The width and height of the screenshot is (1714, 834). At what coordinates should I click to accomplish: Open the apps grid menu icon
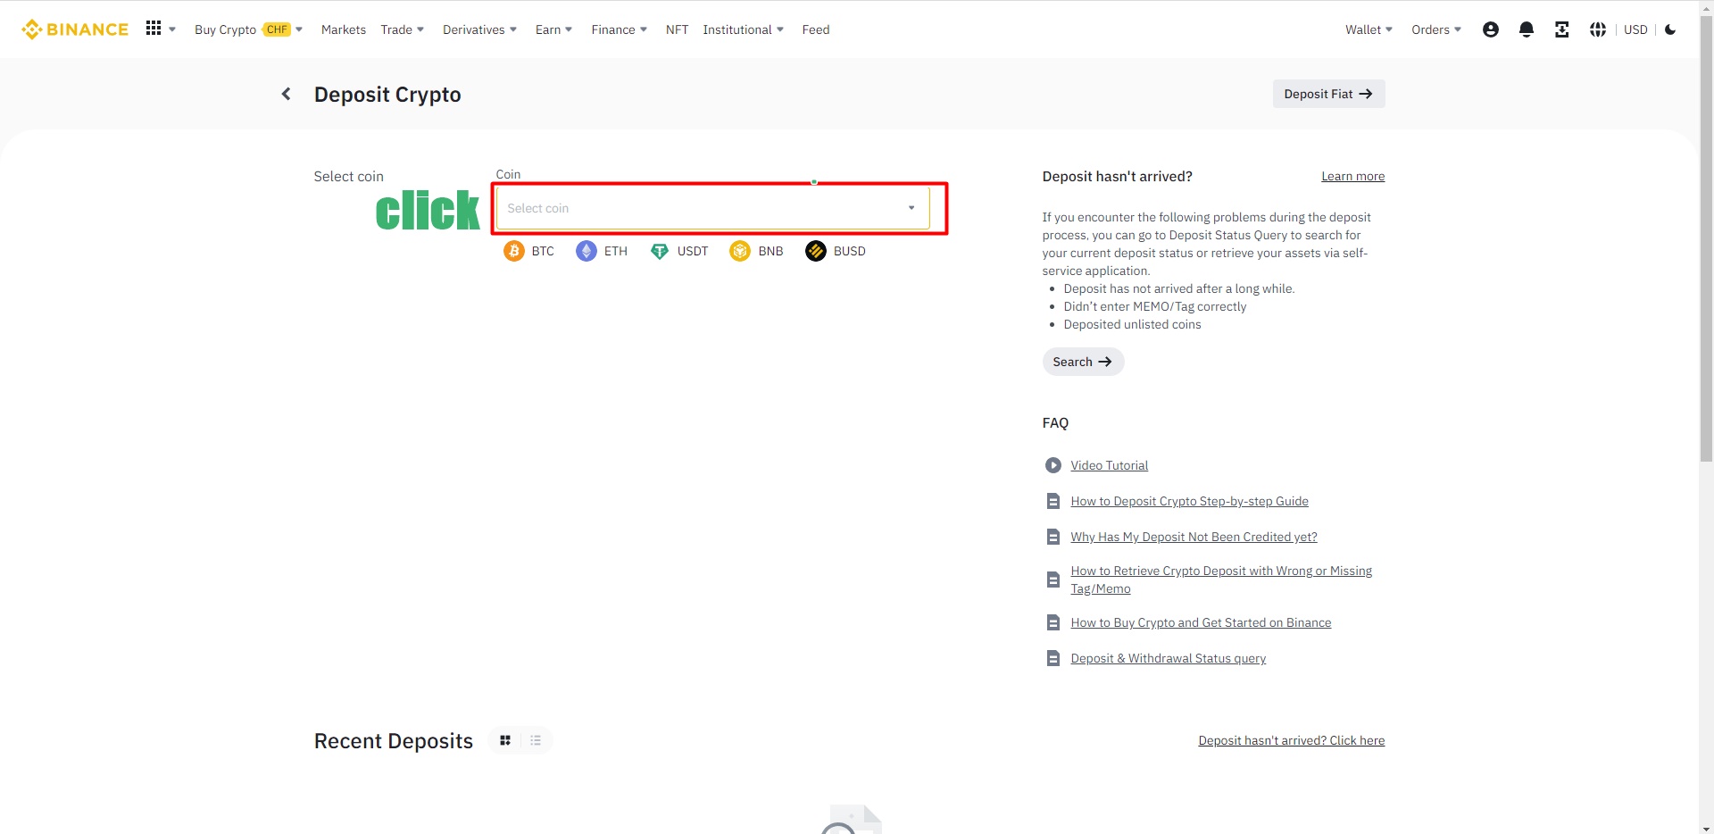[154, 29]
